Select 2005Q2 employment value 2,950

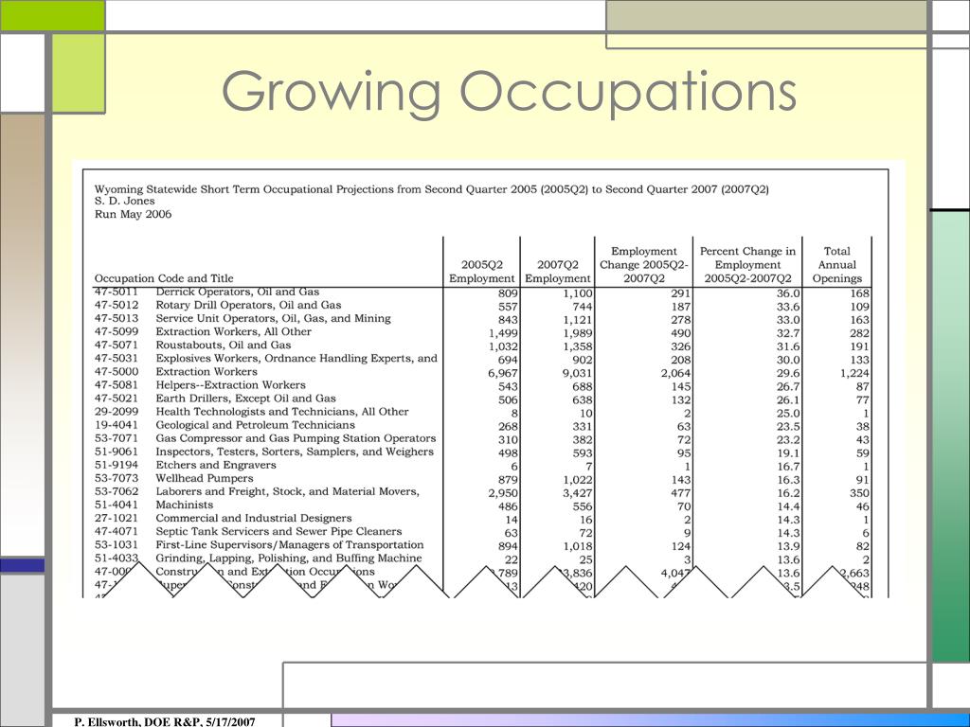(503, 493)
